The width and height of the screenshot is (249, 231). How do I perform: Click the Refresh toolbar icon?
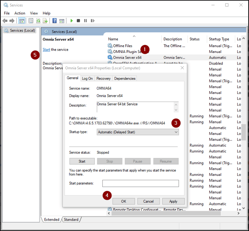[38, 21]
